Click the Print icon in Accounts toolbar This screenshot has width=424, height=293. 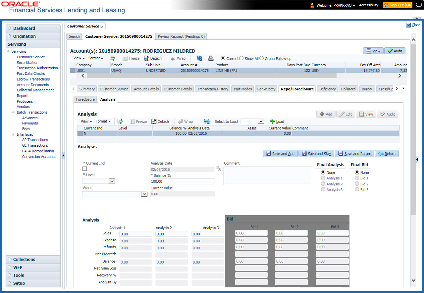click(x=211, y=58)
